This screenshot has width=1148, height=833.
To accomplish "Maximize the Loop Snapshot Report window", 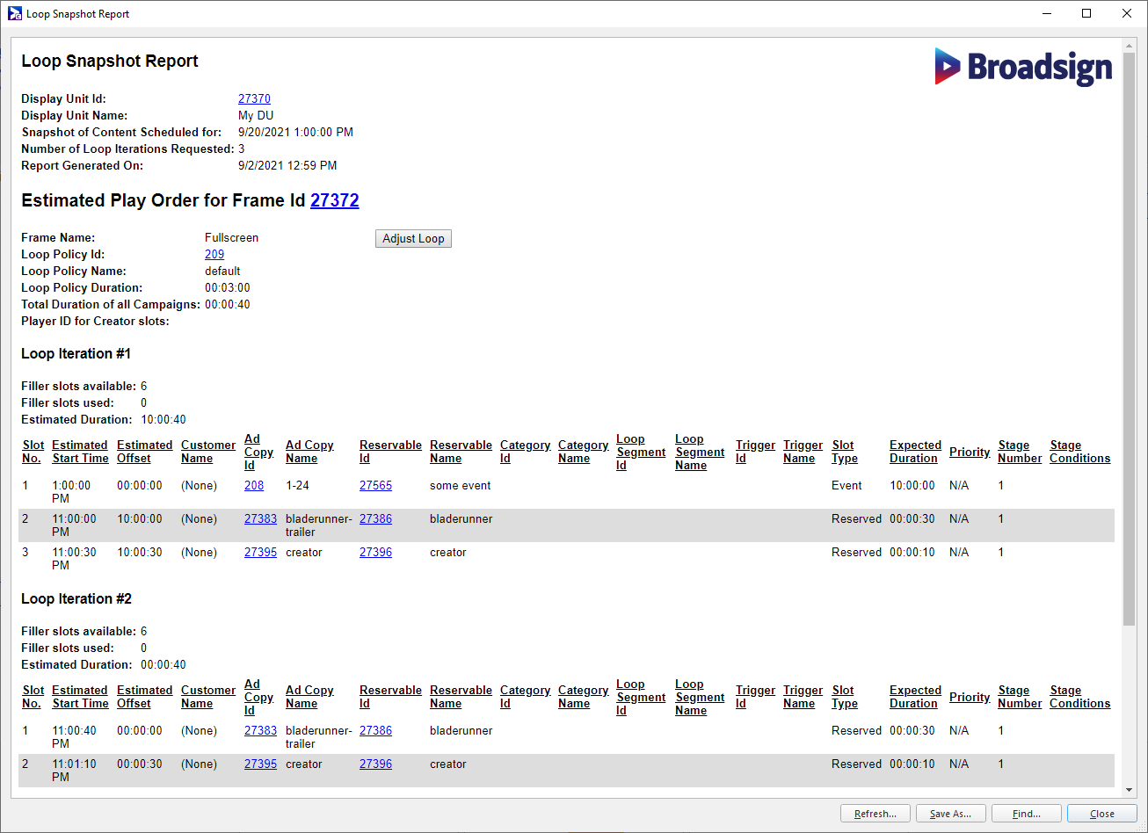I will click(x=1086, y=14).
